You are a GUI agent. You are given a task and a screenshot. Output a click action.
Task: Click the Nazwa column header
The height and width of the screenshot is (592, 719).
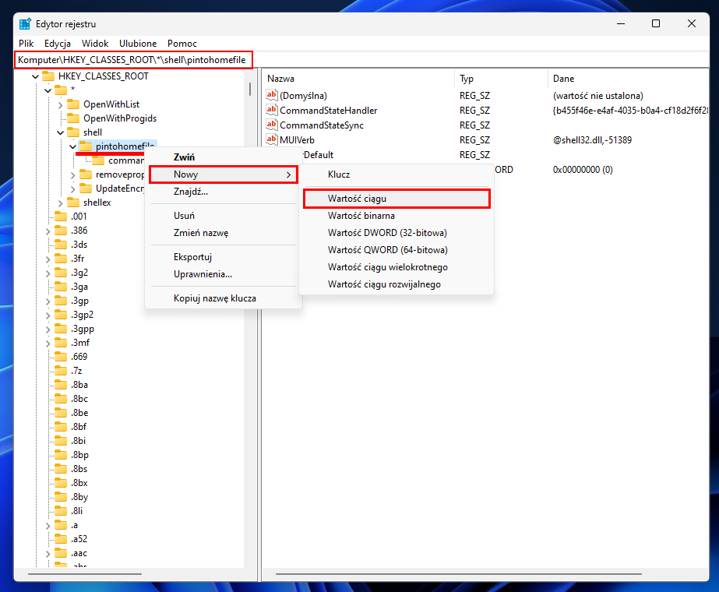point(360,79)
